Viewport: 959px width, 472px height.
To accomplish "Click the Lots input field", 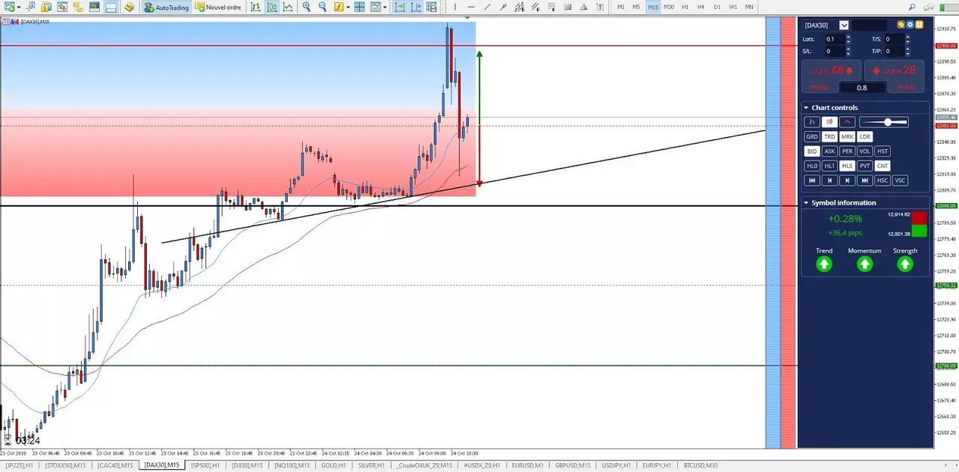I will (837, 39).
